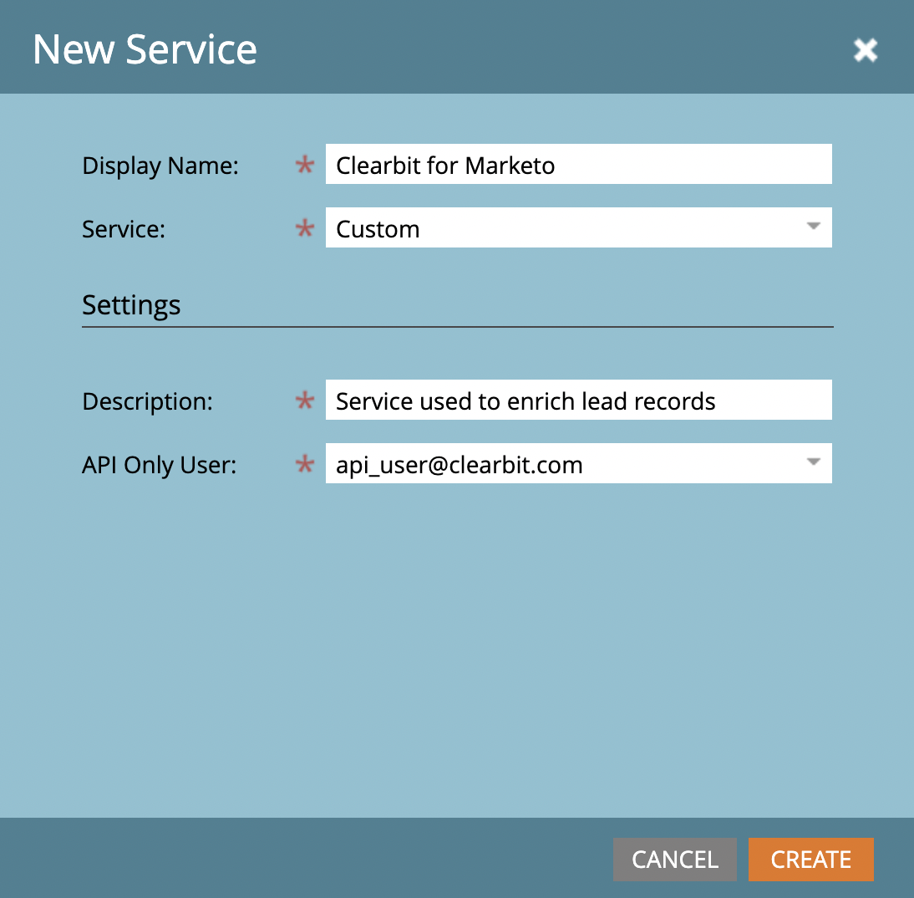Click the CREATE button
Image resolution: width=914 pixels, height=898 pixels.
(811, 860)
